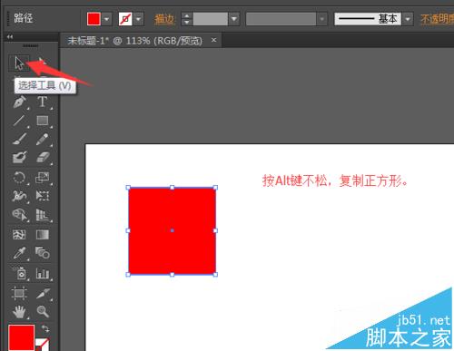Click the square's right-middle edge handle
Image resolution: width=454 pixels, height=351 pixels.
tap(215, 230)
